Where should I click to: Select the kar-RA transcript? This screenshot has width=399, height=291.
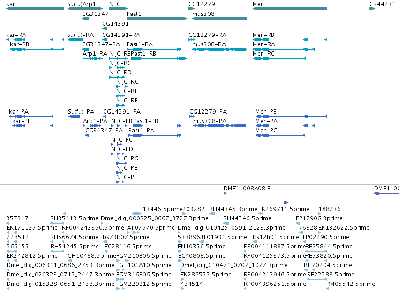pos(35,40)
